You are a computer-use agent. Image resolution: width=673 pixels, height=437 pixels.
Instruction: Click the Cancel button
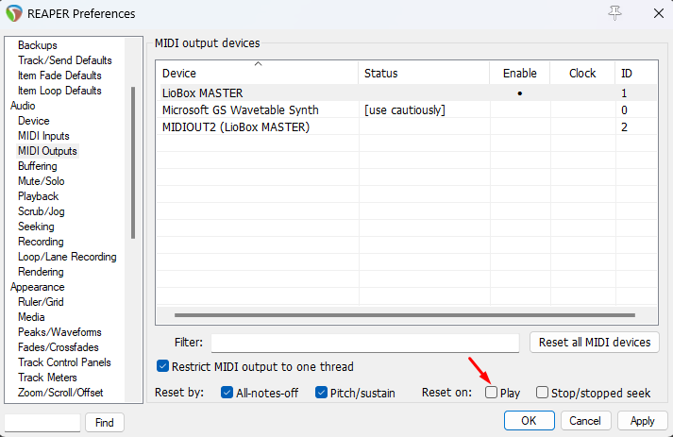[x=584, y=420]
